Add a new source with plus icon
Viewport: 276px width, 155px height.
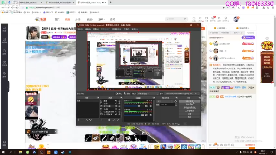[102, 120]
